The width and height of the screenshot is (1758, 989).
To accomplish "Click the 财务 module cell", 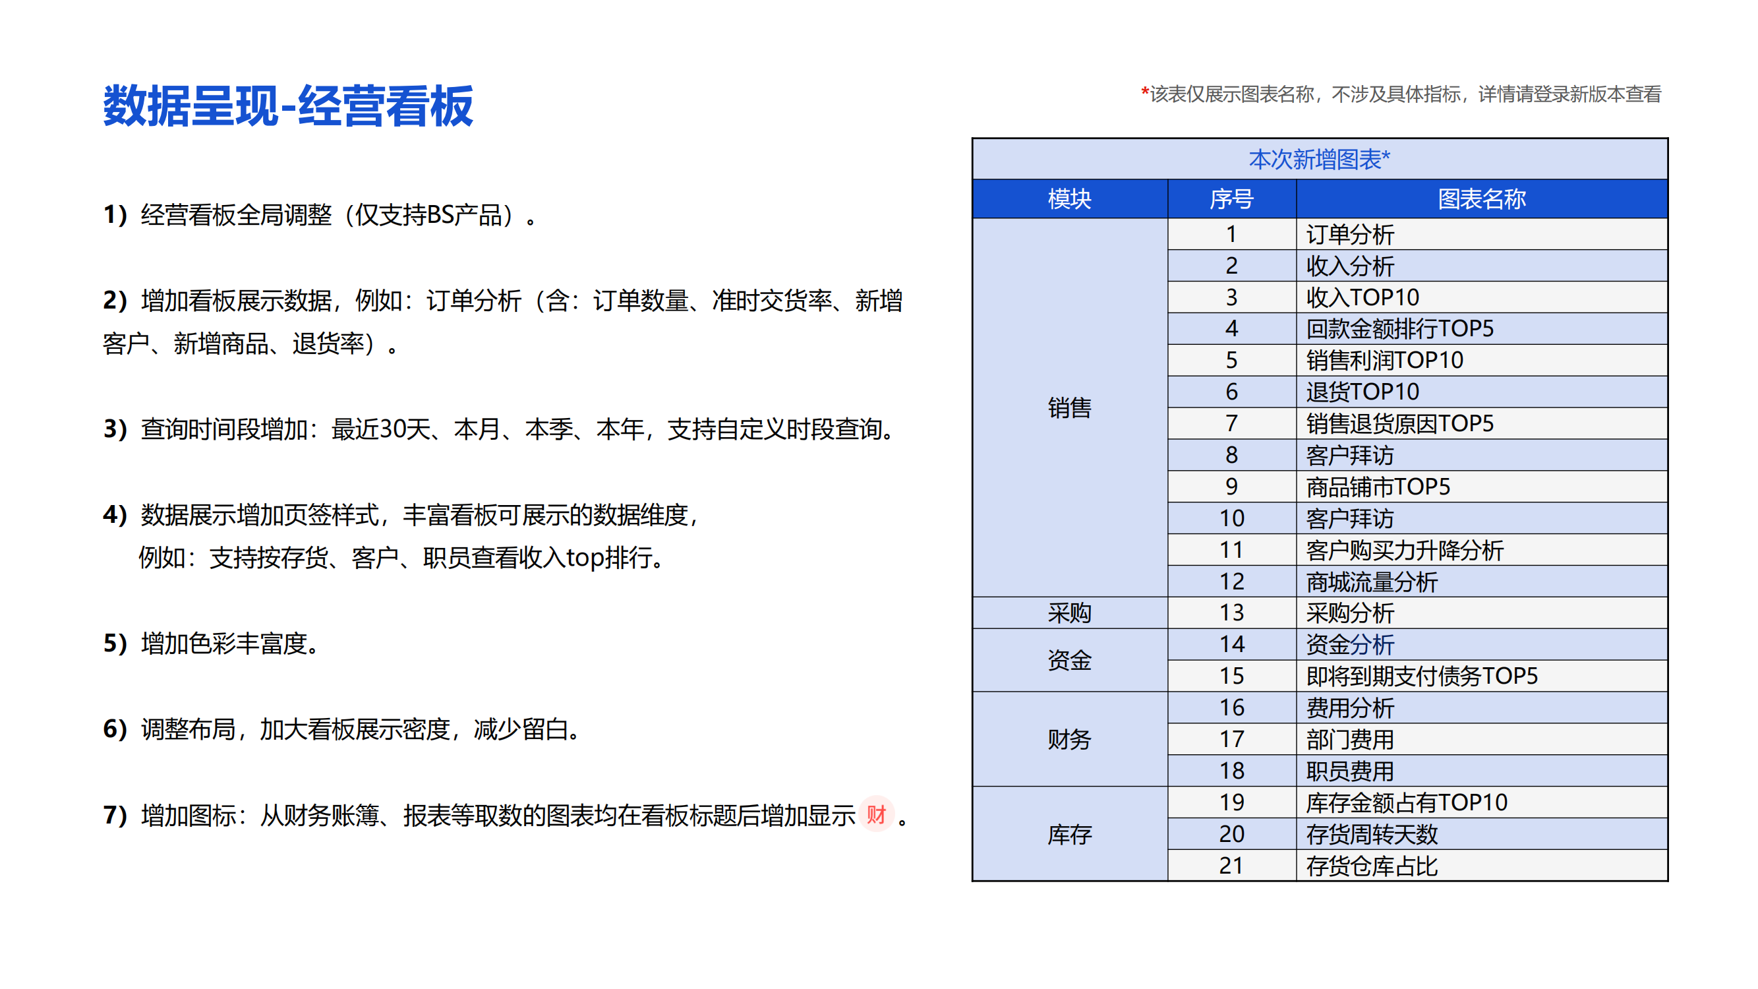I will [x=1069, y=739].
